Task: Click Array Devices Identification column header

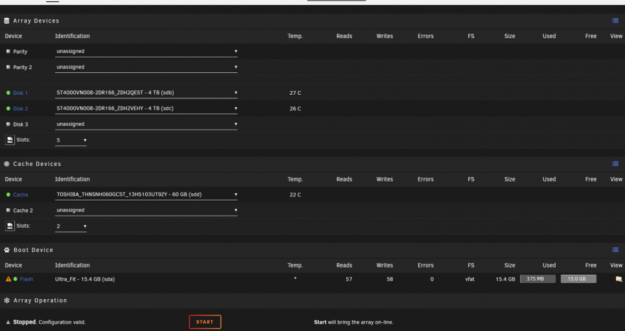Action: click(x=72, y=36)
